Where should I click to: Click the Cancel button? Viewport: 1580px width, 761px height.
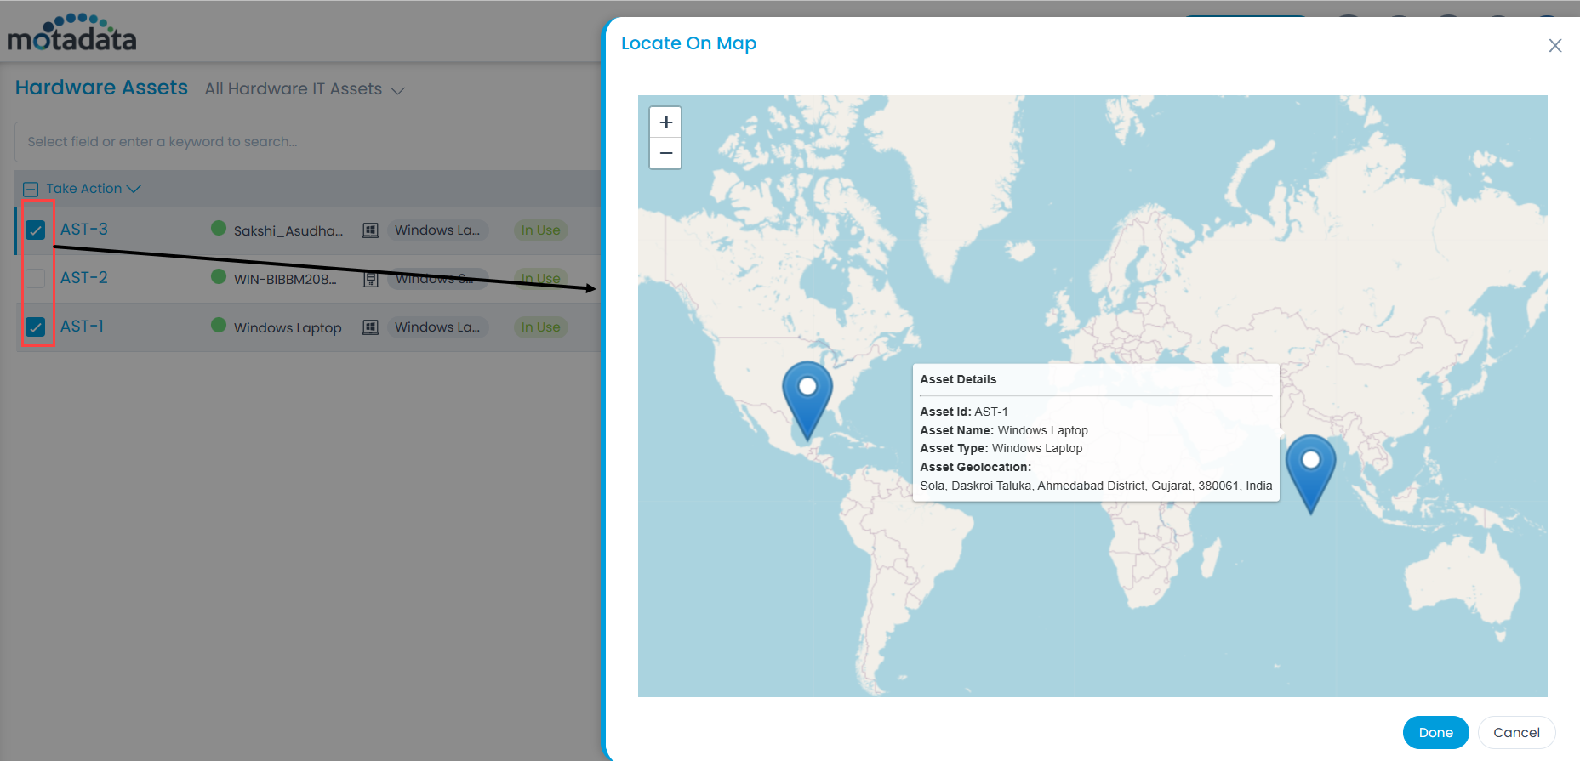click(x=1516, y=732)
